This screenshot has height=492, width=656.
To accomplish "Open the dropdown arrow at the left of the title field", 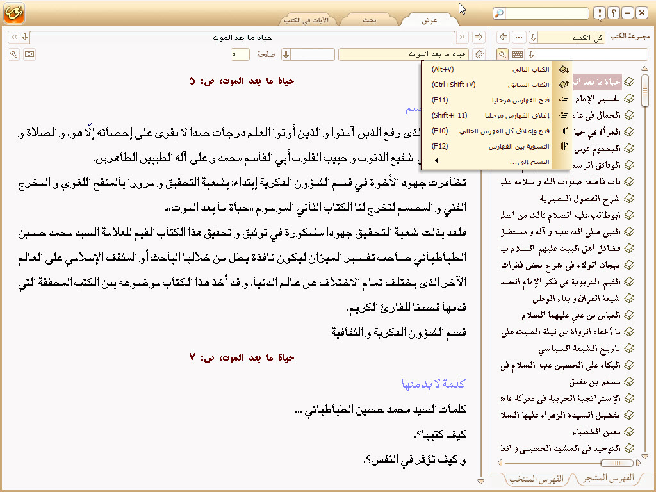I will pos(25,37).
